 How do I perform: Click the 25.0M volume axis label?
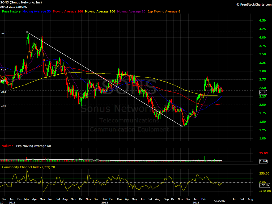click(x=264, y=153)
